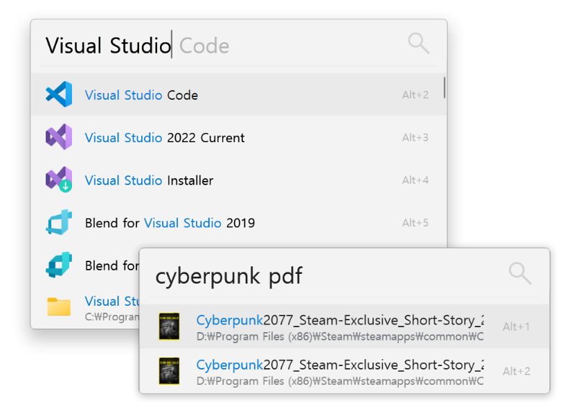Click the Alt+2 hint in the cyberpunk window
The height and width of the screenshot is (416, 567).
[x=516, y=371]
